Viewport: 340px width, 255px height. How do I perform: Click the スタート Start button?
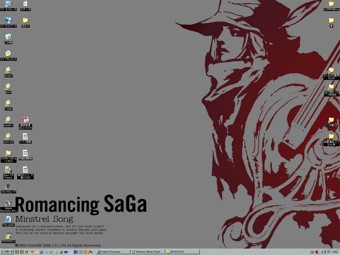click(7, 252)
